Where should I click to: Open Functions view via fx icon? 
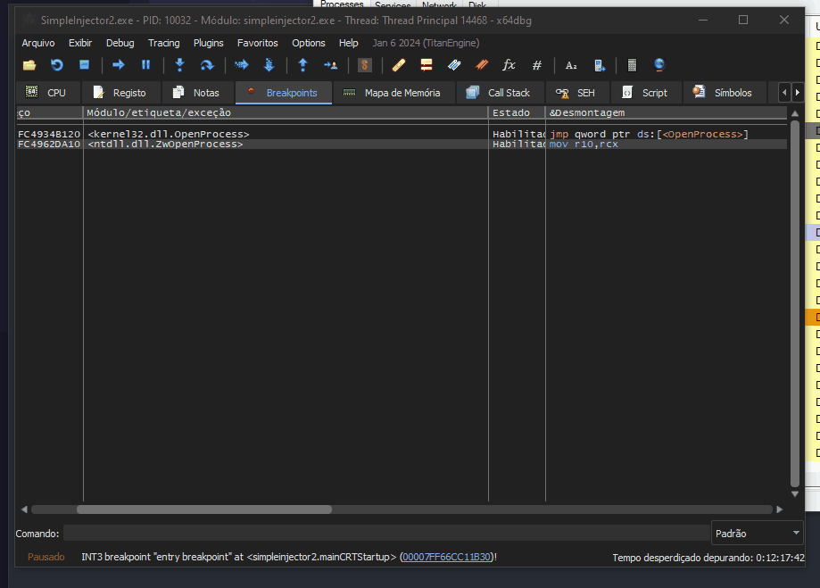point(509,65)
